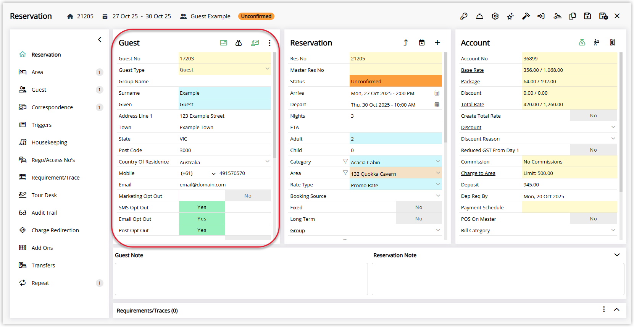Click the service bell icon
634x327 pixels.
click(479, 16)
